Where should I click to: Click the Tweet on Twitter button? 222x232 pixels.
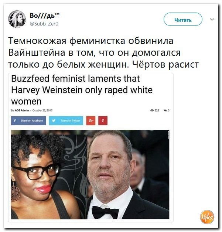tap(66, 120)
